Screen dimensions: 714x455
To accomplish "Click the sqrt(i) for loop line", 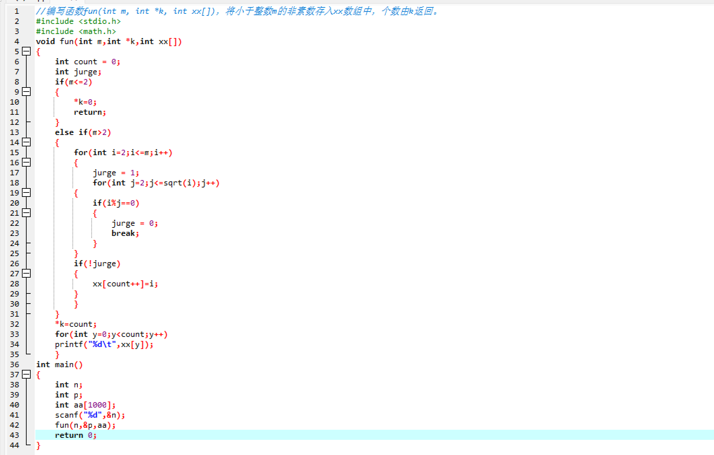I will click(x=156, y=183).
